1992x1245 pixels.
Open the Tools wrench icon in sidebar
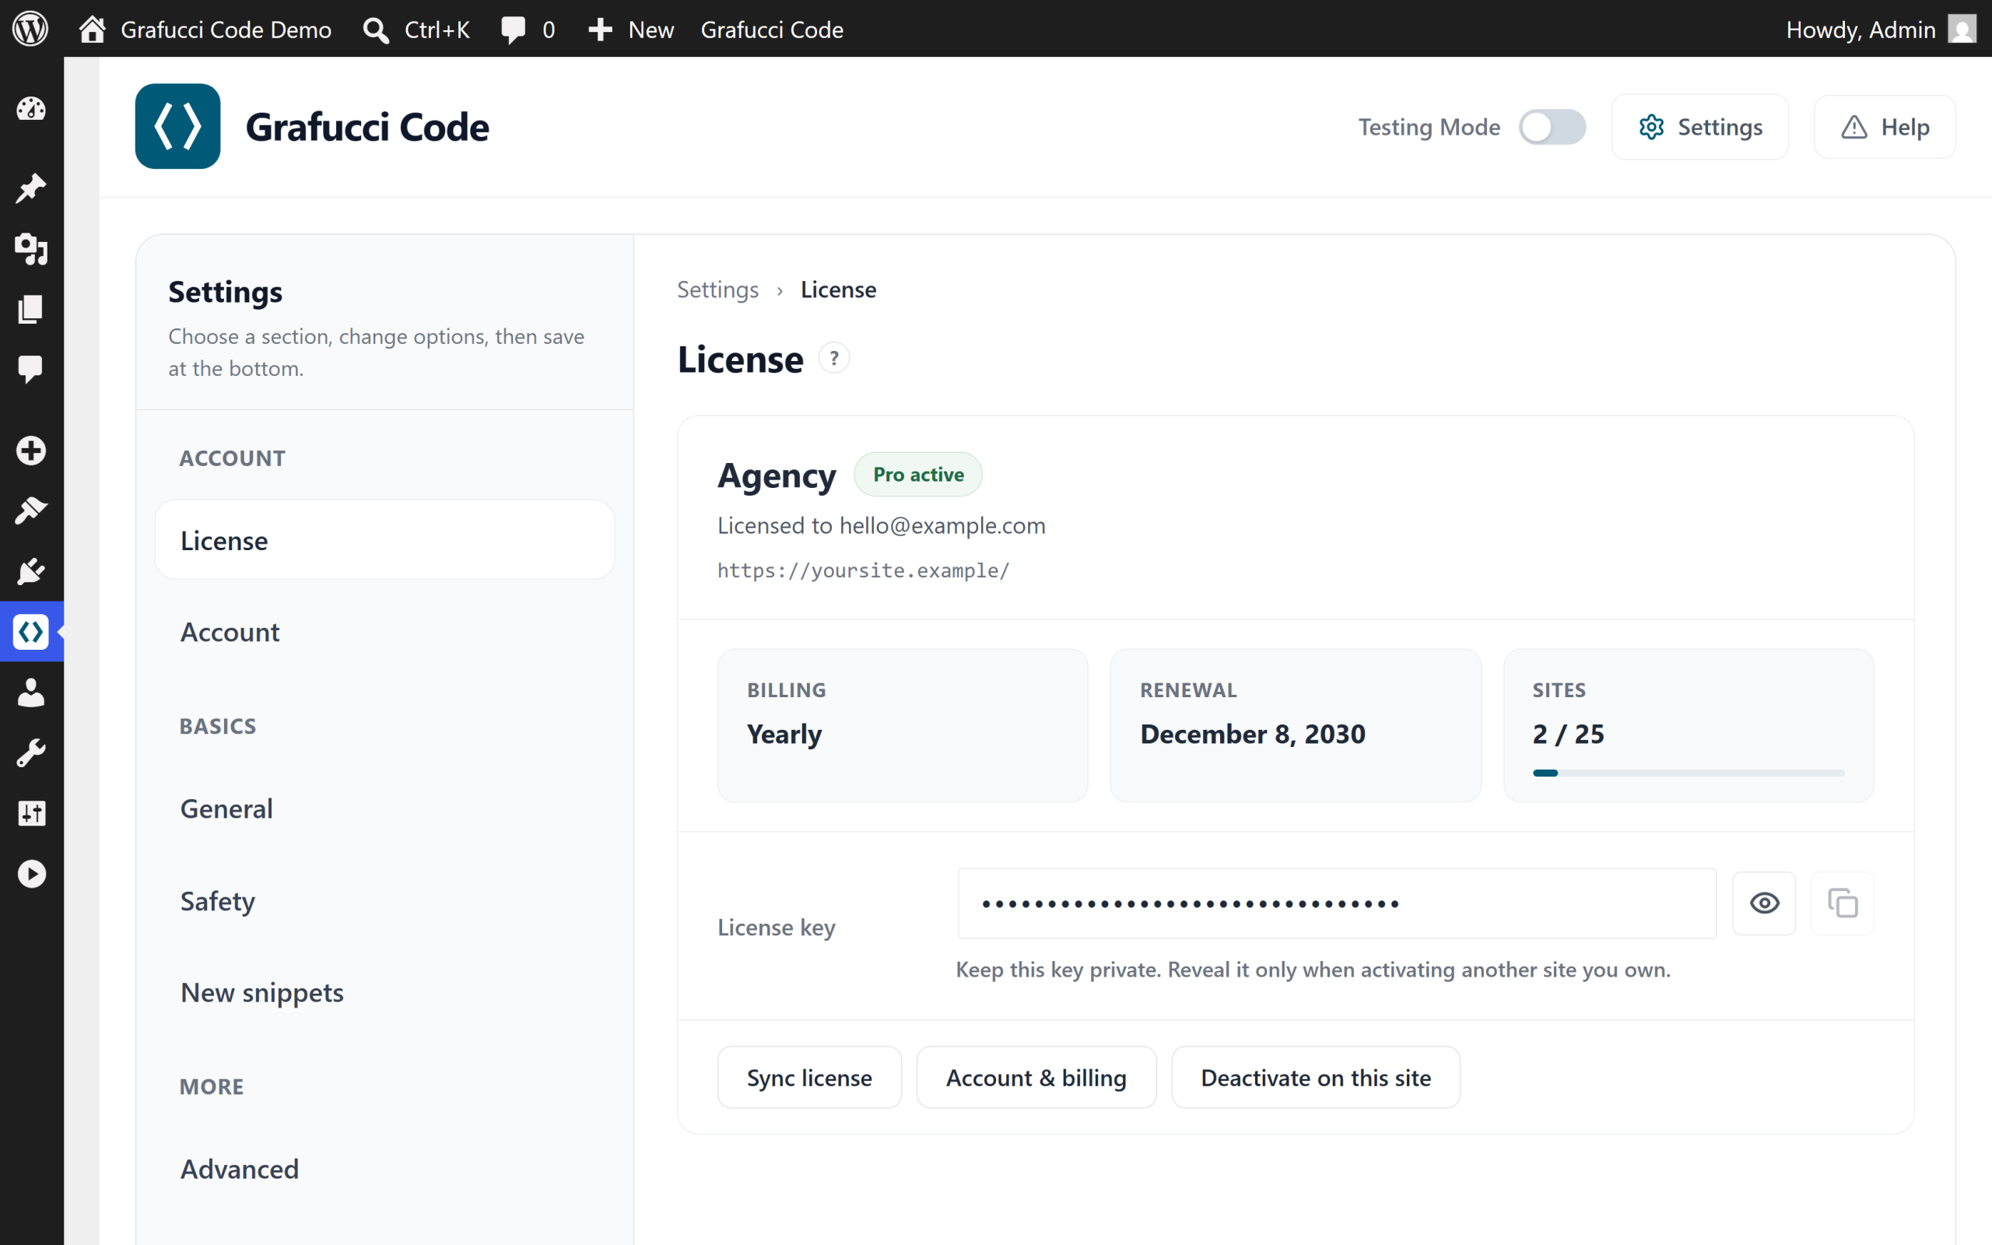31,752
